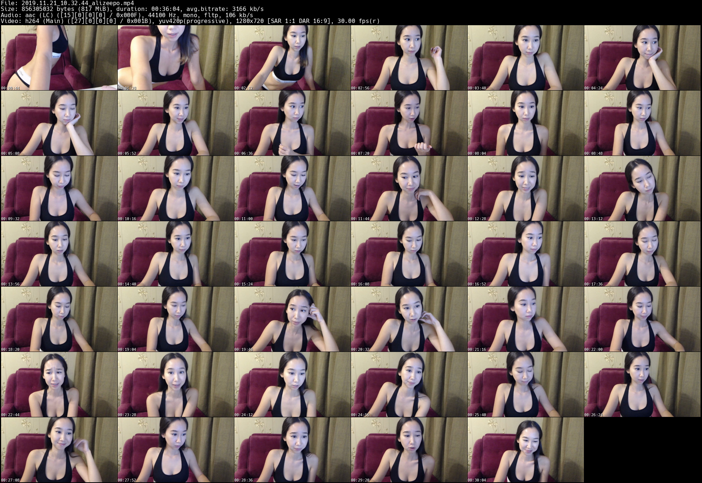Click the 00:03:40 thumbnail
Viewport: 702px width, 483px height.
tap(525, 58)
